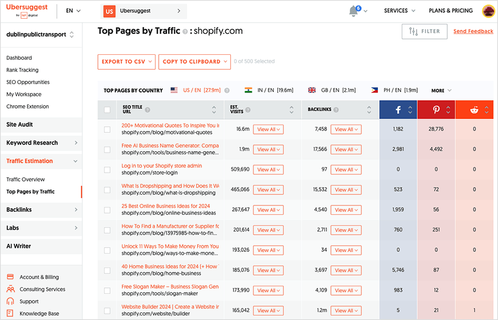Click the SEO Title URL help icon

(147, 110)
